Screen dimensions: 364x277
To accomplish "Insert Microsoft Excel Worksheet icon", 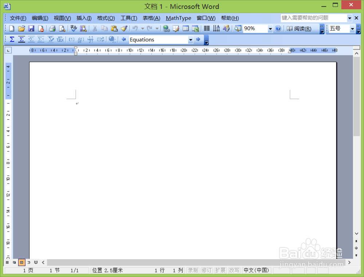I will coord(195,28).
